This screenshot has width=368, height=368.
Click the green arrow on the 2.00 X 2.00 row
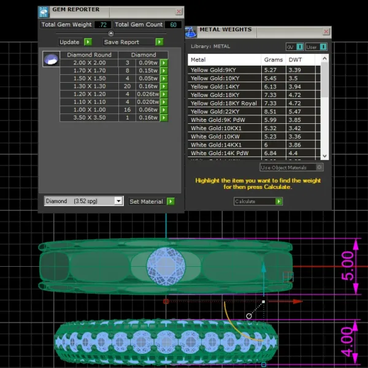coord(164,63)
